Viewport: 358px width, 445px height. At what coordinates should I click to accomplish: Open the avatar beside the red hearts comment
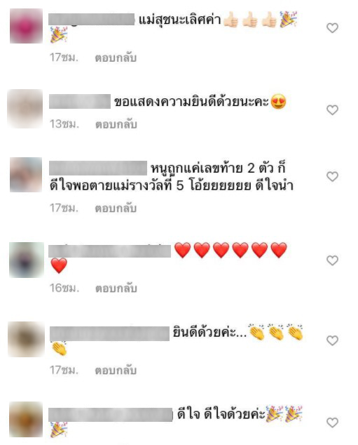[27, 260]
